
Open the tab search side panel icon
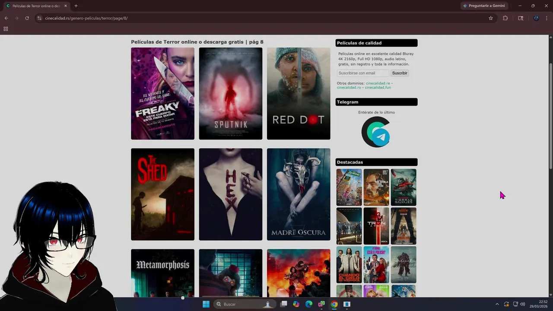click(521, 18)
